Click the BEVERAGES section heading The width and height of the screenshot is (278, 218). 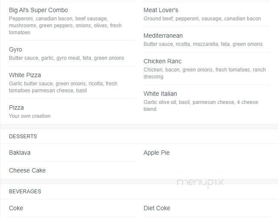(25, 192)
